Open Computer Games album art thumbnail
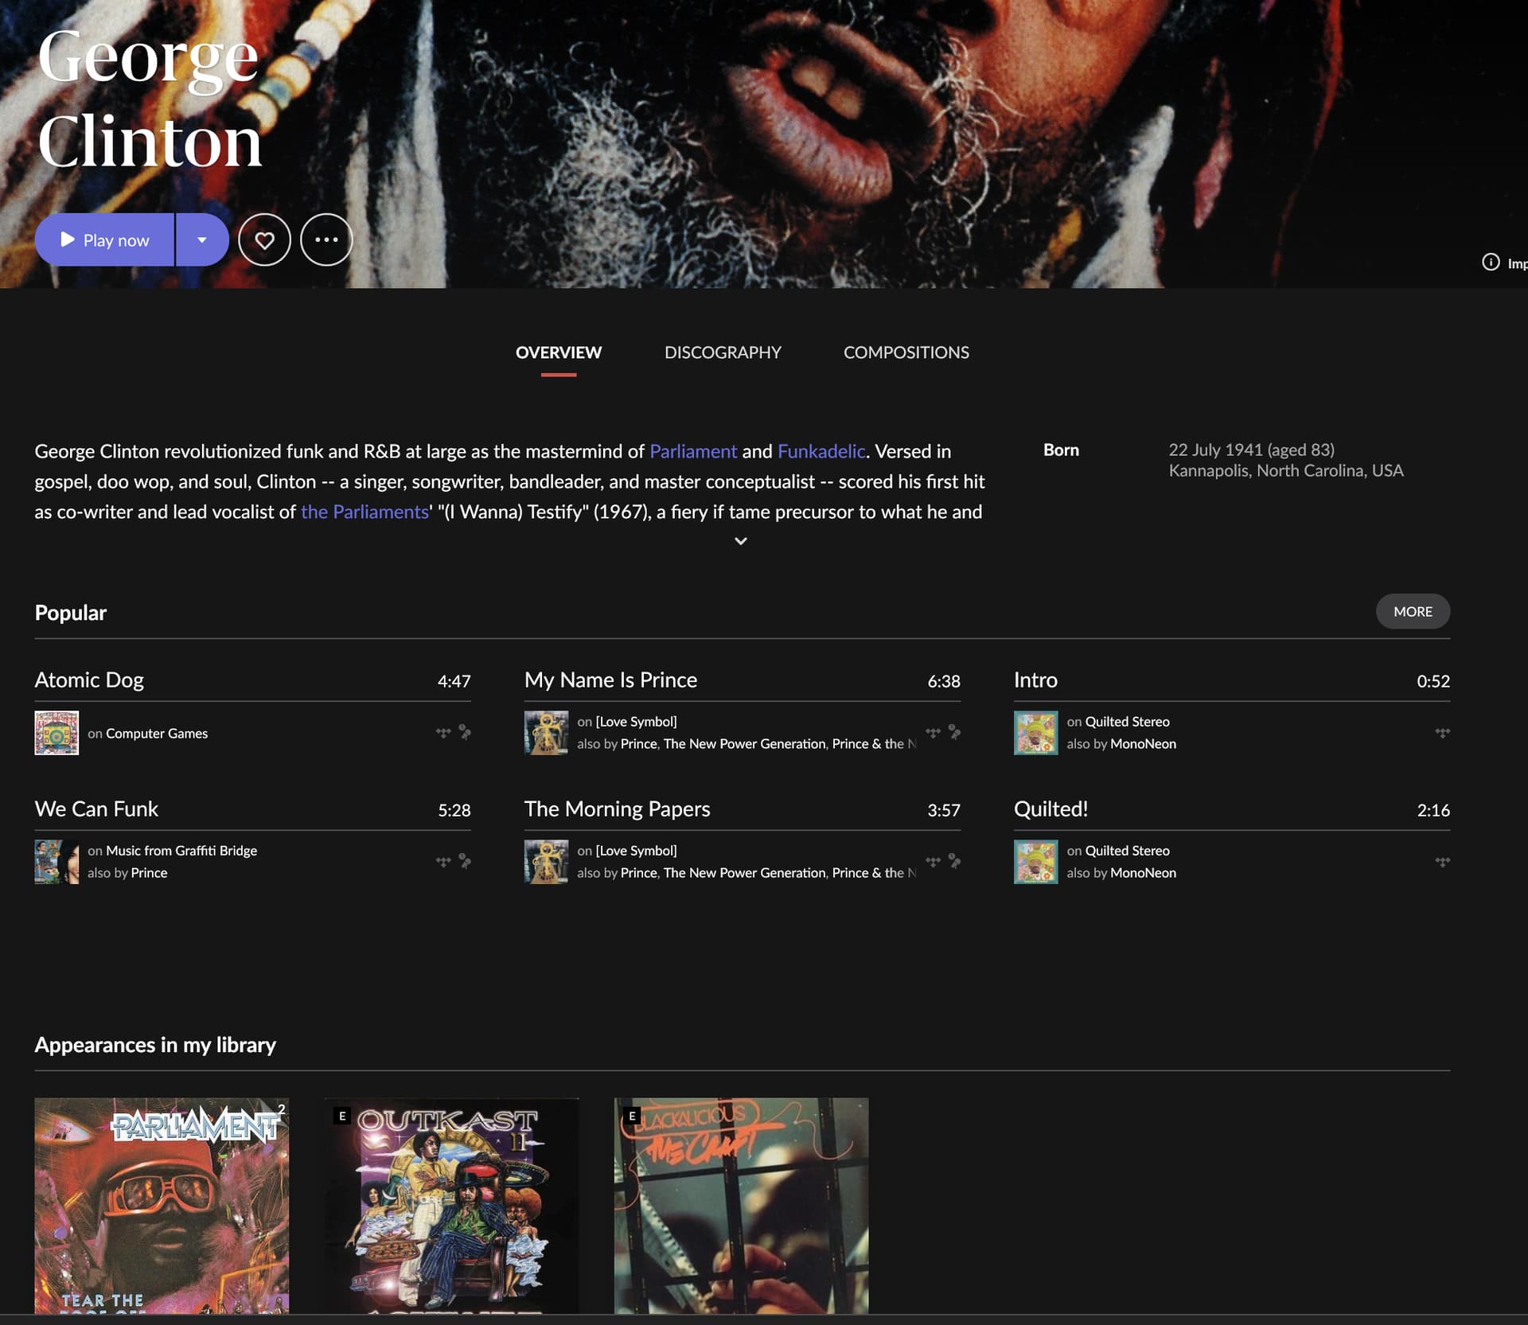1528x1325 pixels. coord(57,733)
